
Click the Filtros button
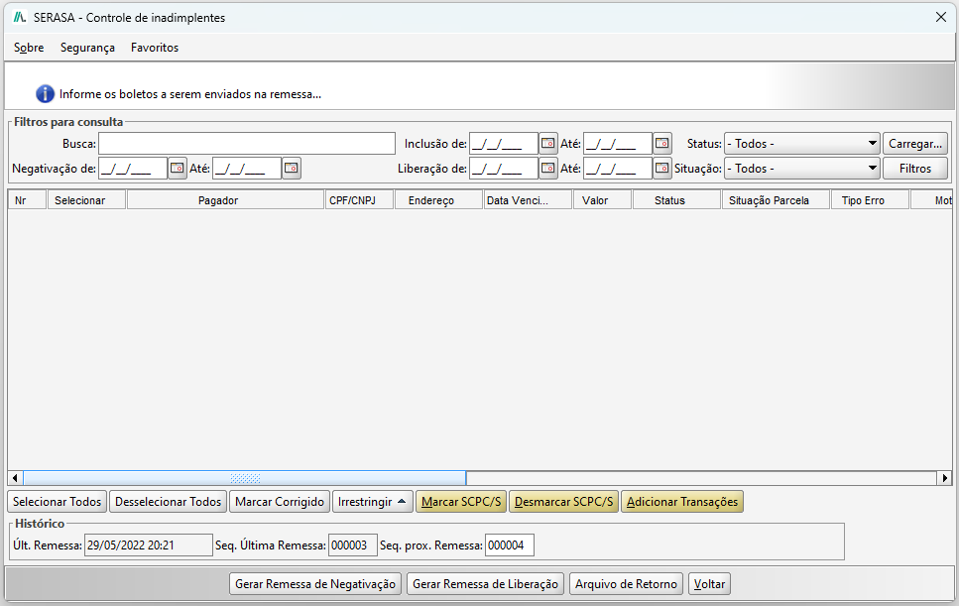(x=915, y=169)
